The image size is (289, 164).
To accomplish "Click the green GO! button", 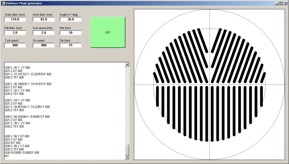I will pos(108,32).
